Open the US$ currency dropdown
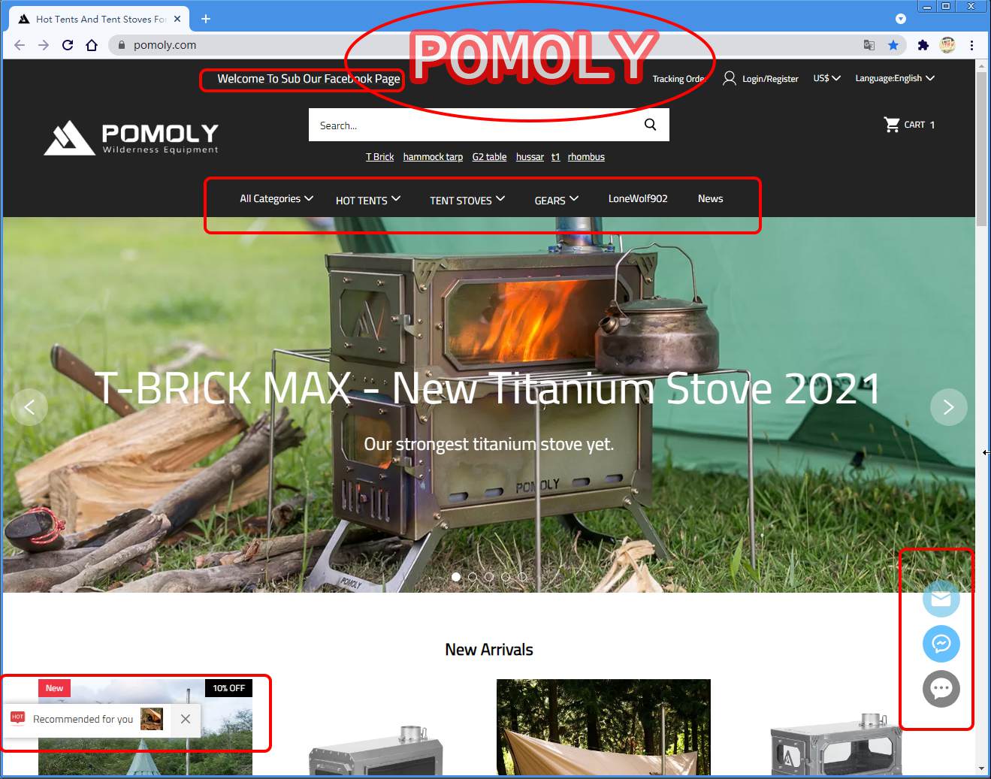Image resolution: width=991 pixels, height=779 pixels. coord(826,78)
